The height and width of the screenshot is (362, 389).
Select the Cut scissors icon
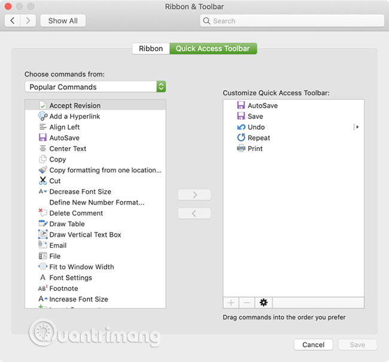tap(42, 181)
